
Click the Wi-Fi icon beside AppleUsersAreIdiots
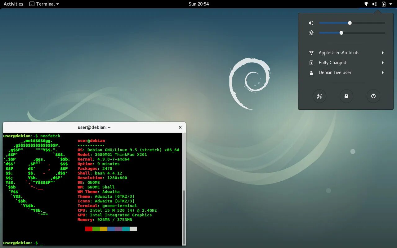(311, 53)
